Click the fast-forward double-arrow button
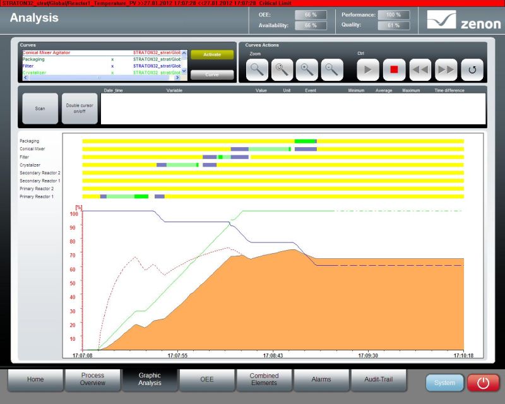 coord(446,69)
